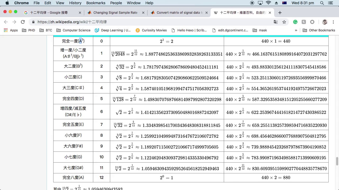
Task: Open the Bookmarks menu
Action: pos(96,3)
